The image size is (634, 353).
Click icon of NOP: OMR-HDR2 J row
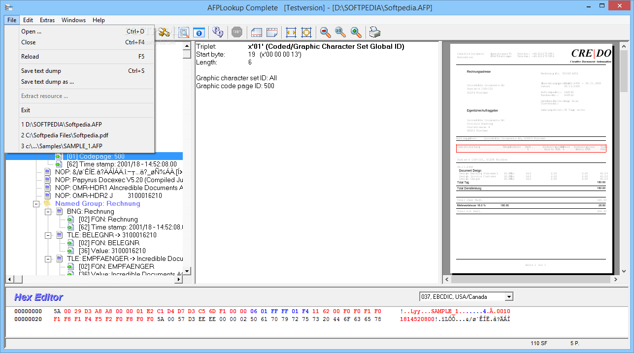pos(47,195)
